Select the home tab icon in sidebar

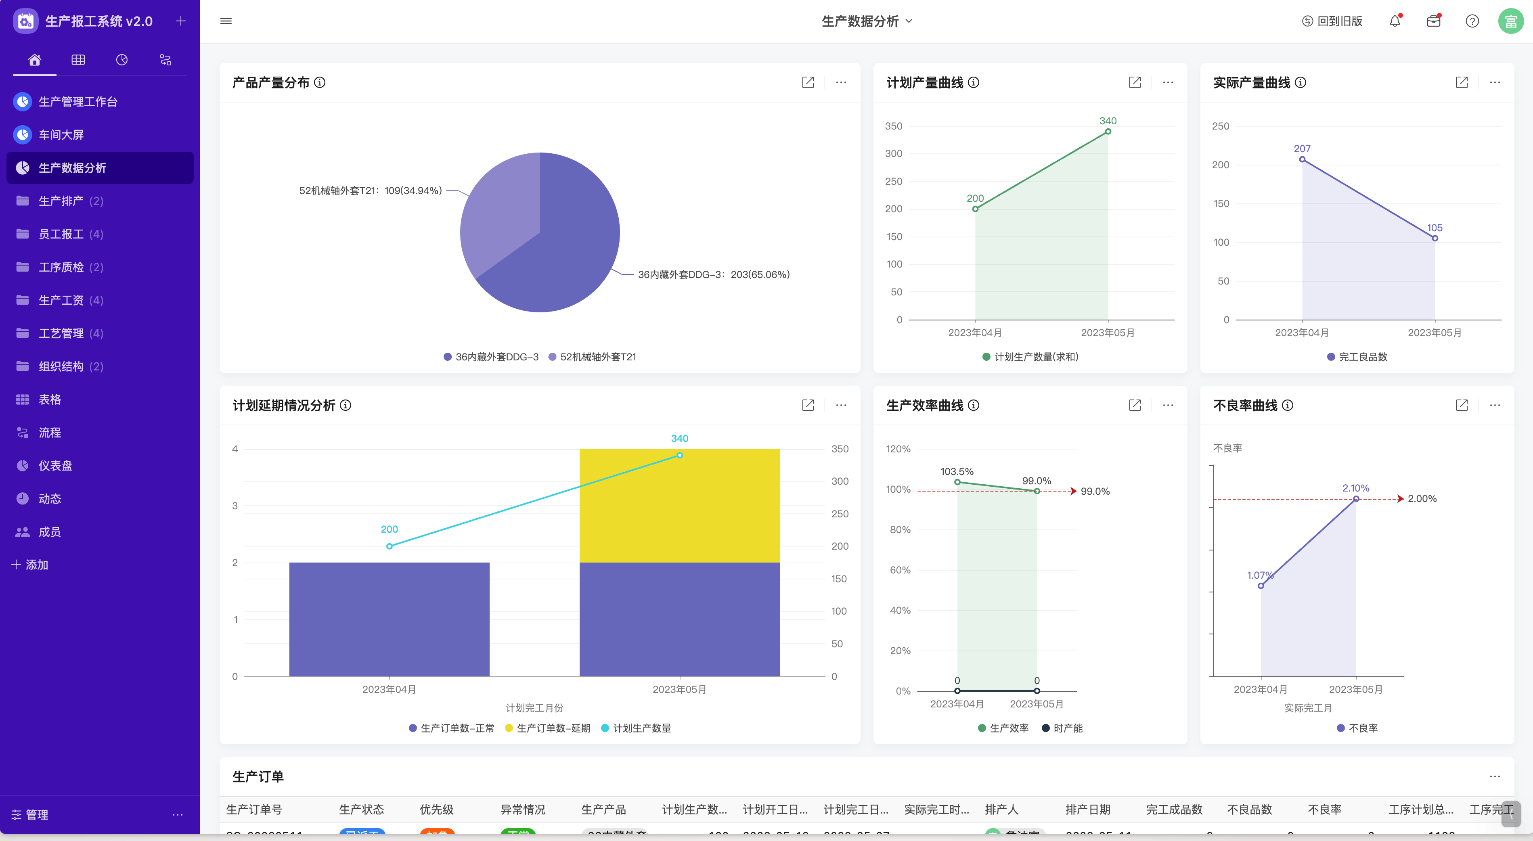coord(35,59)
